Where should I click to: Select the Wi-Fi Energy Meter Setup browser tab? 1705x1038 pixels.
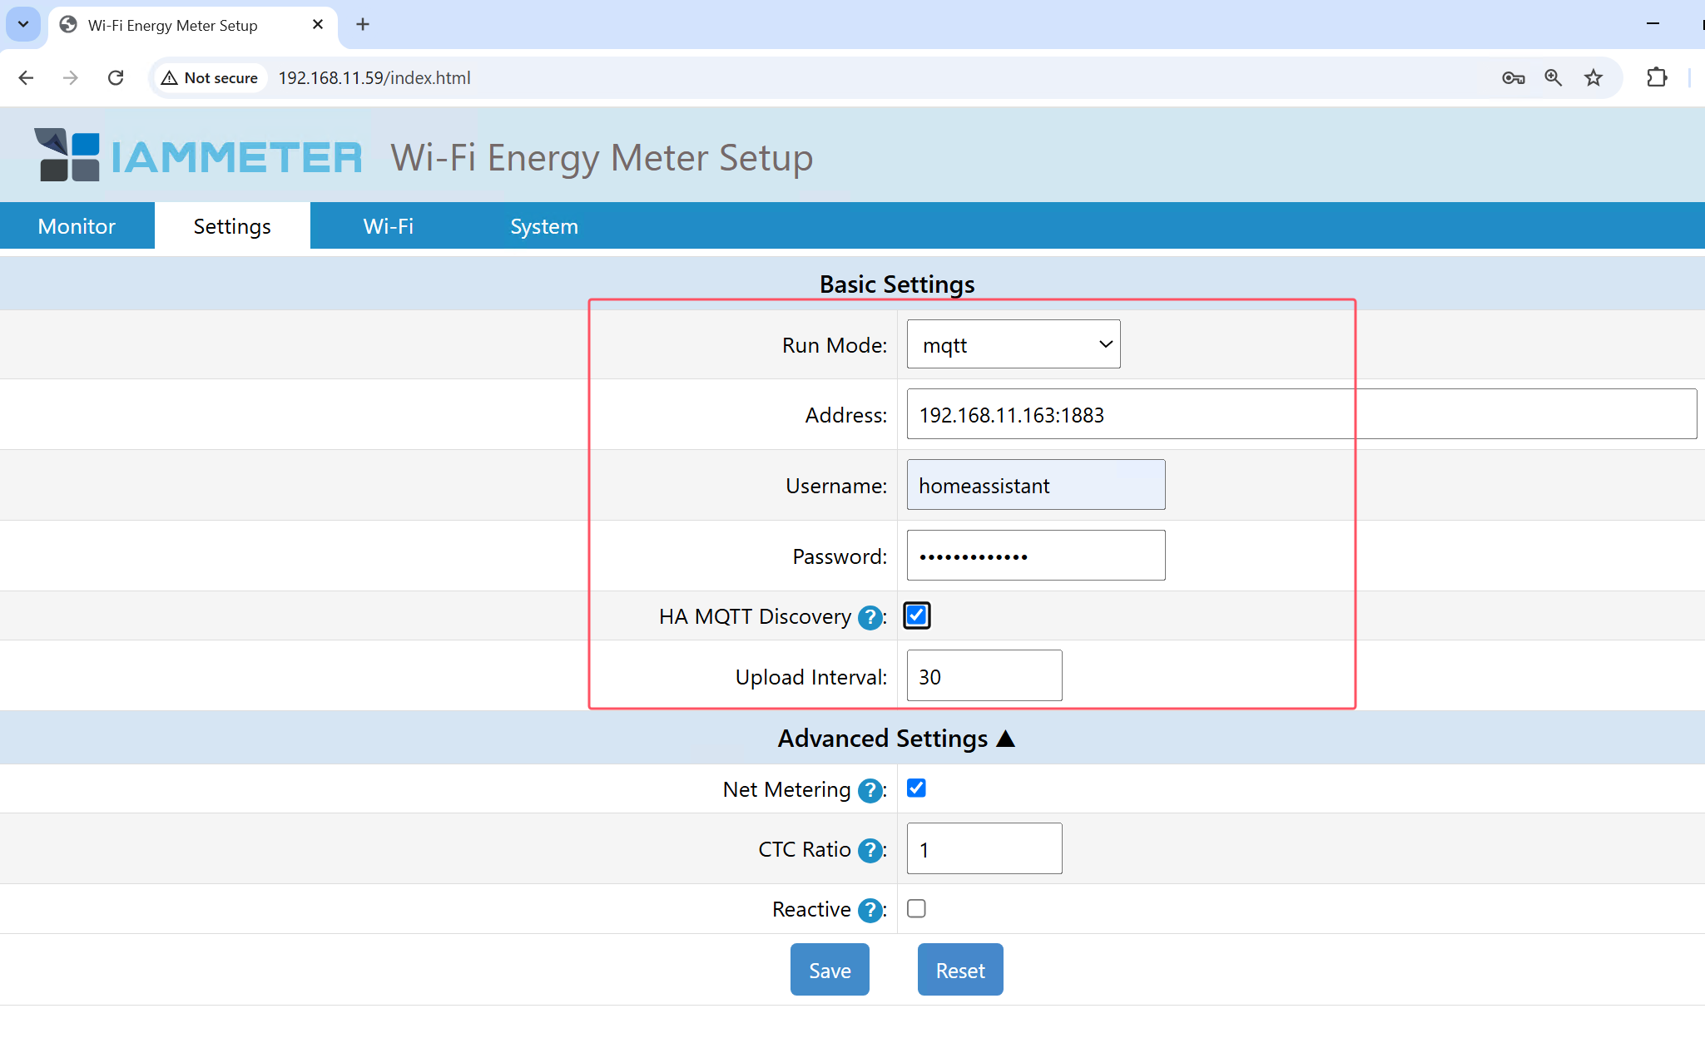pos(193,25)
